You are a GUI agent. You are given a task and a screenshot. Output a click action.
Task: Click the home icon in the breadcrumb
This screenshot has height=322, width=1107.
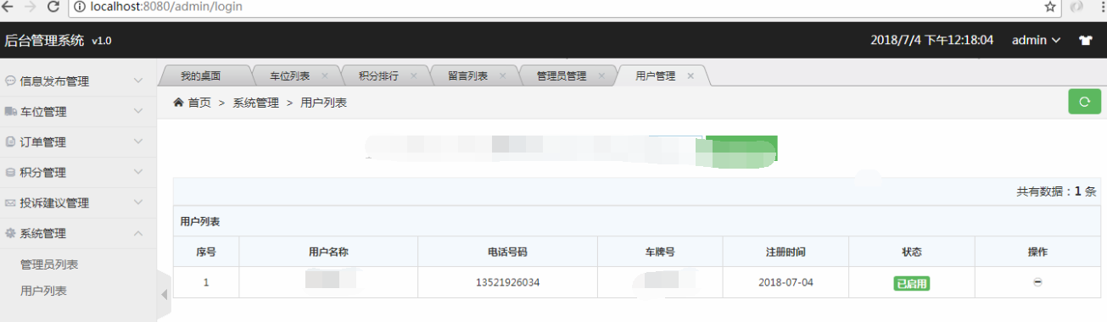(179, 103)
